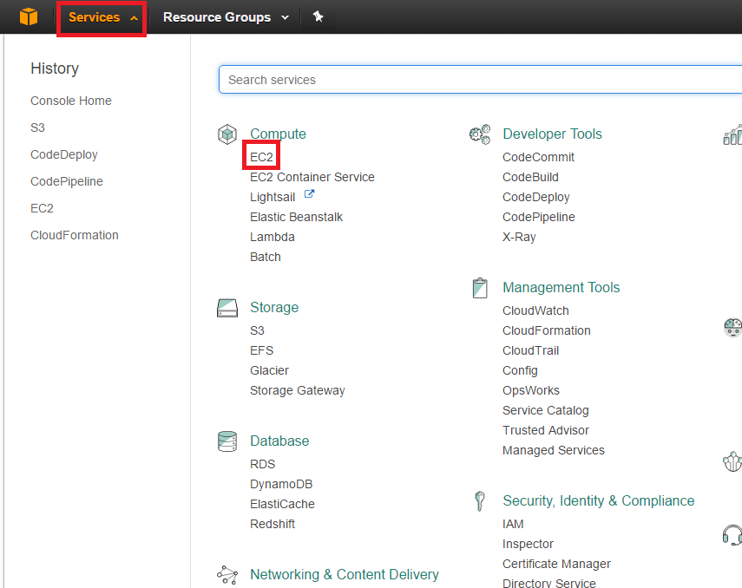Collapse the Services dropdown menu
Image resolution: width=742 pixels, height=588 pixels.
pos(102,17)
